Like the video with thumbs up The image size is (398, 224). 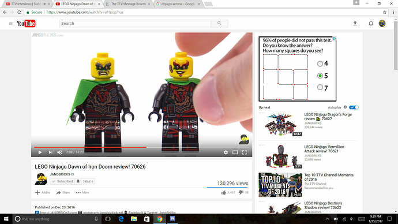pyautogui.click(x=224, y=192)
